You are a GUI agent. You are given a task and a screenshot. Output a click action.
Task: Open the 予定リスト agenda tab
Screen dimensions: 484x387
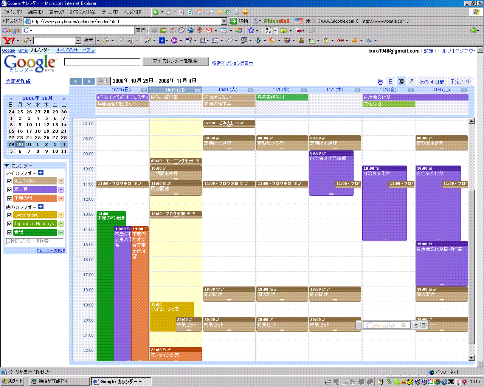click(x=460, y=81)
